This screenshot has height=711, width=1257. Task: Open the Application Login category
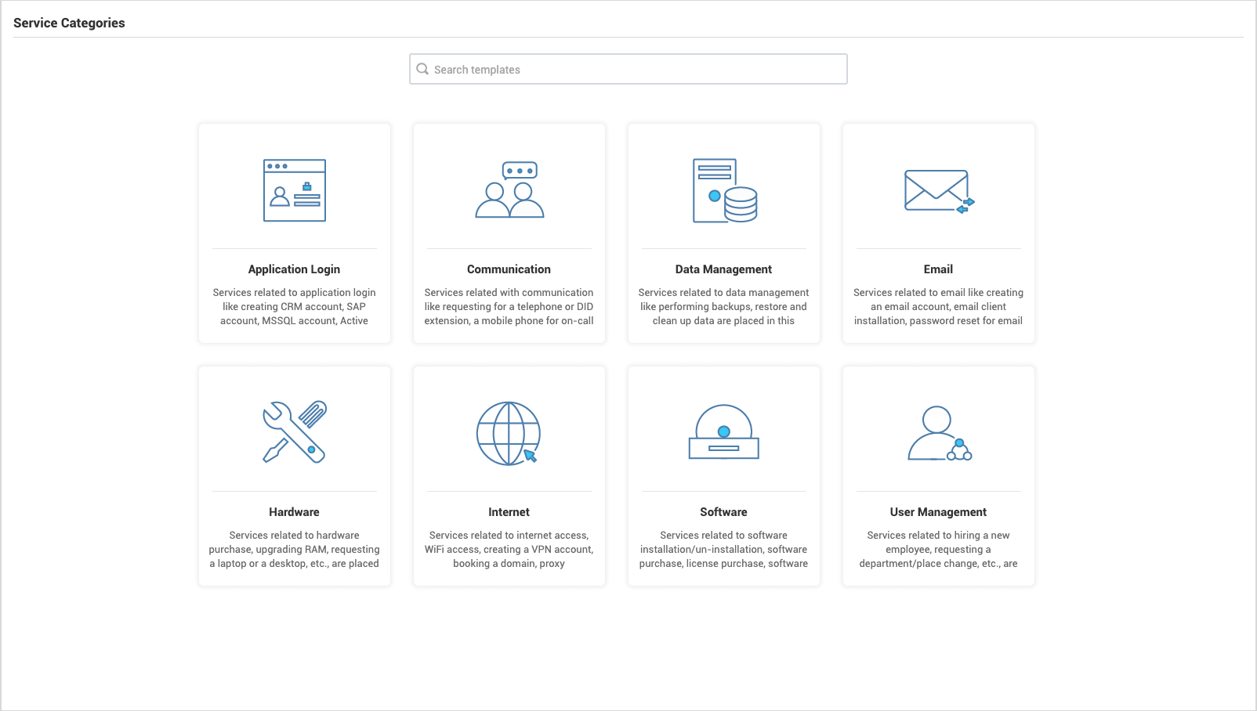(294, 233)
